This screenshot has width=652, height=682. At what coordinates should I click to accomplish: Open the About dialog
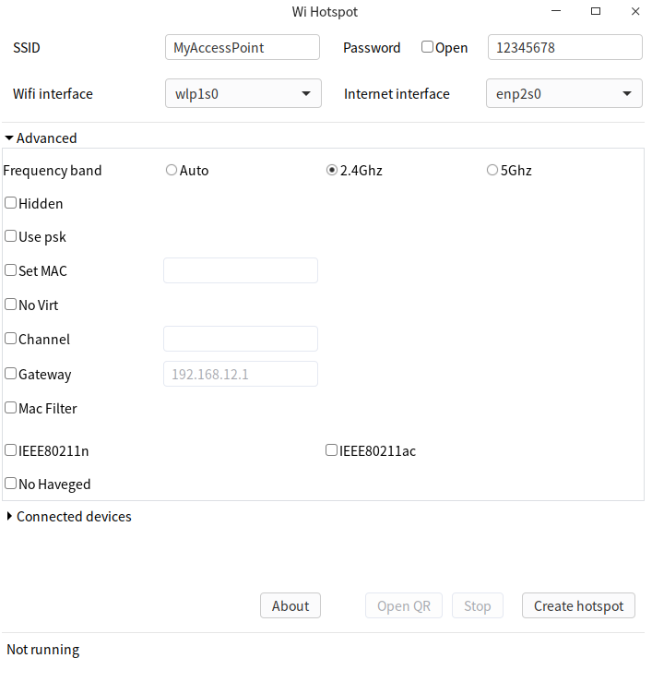[290, 605]
